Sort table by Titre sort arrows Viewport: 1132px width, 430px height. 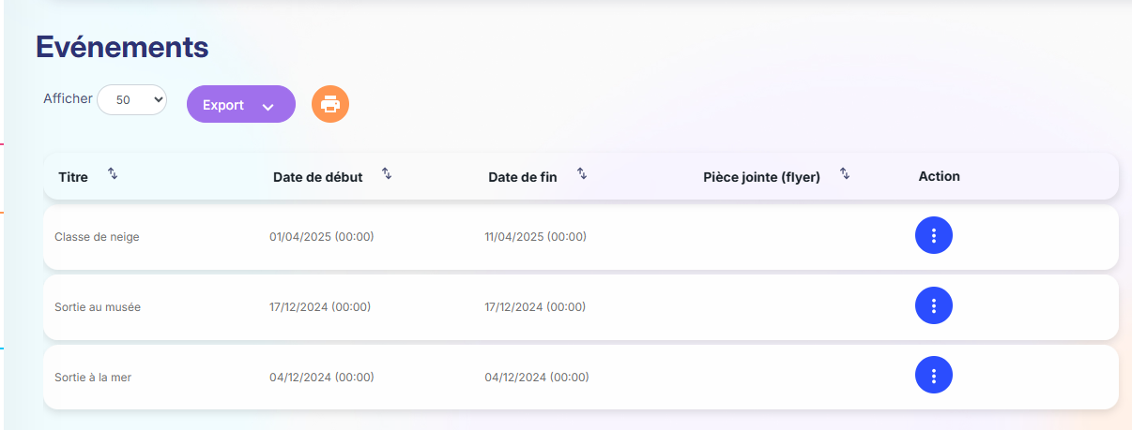113,173
